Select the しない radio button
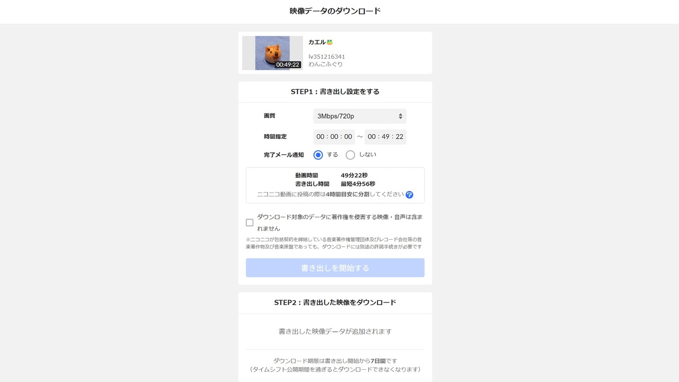 (x=350, y=155)
